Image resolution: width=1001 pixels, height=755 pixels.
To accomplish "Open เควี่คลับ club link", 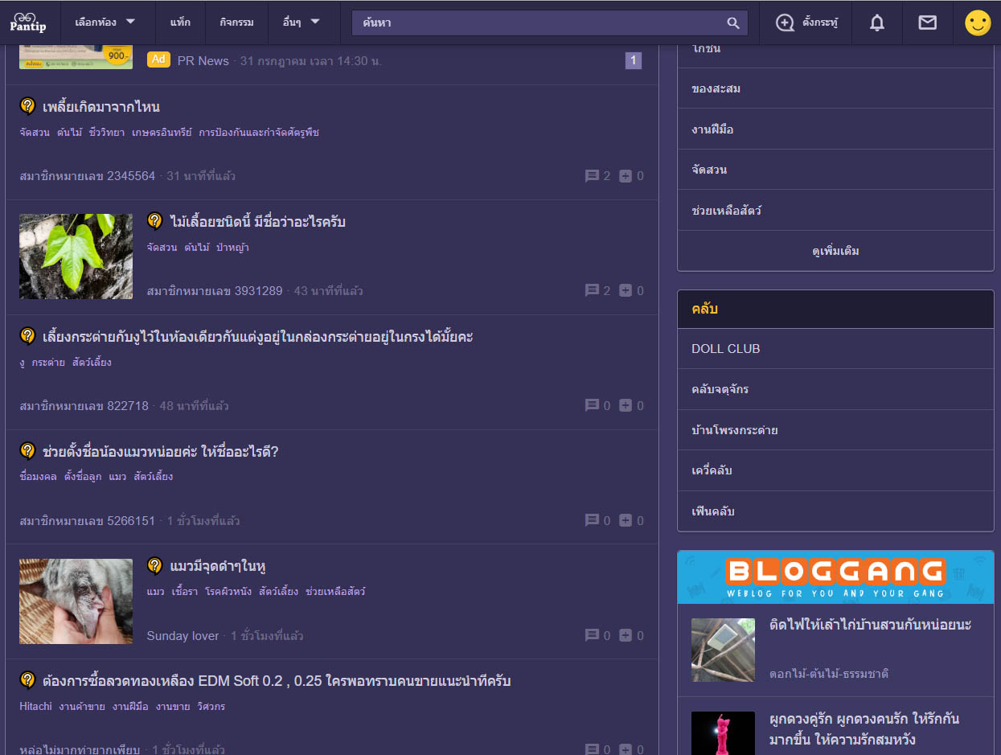I will (x=835, y=470).
